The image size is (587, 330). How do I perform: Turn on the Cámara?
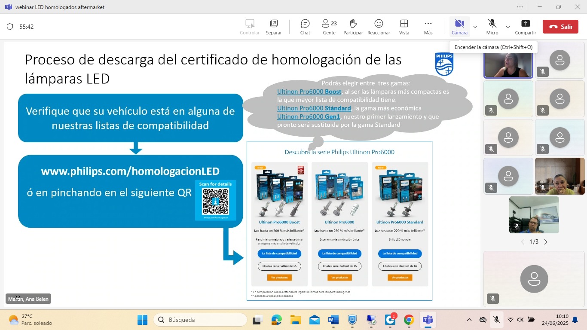[459, 27]
